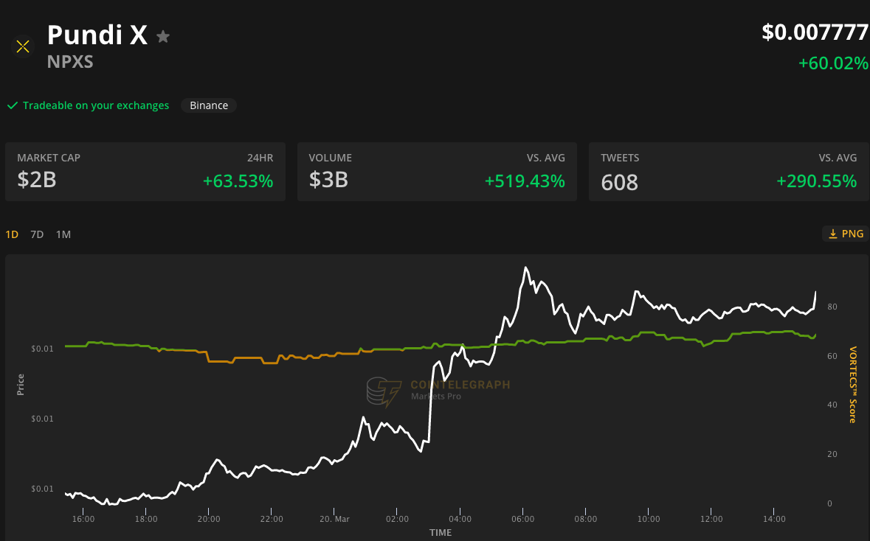Click the $2B market cap value
The width and height of the screenshot is (870, 541).
(37, 180)
